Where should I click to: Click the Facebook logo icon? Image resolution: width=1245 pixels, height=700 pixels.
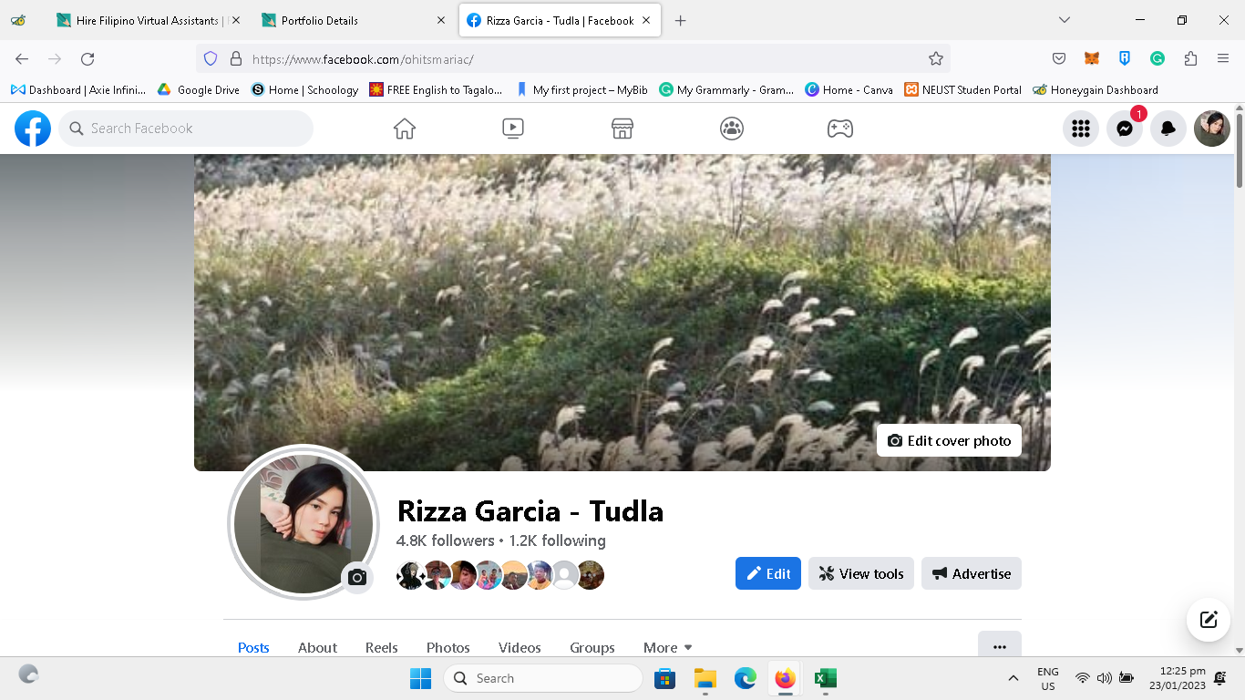[33, 129]
